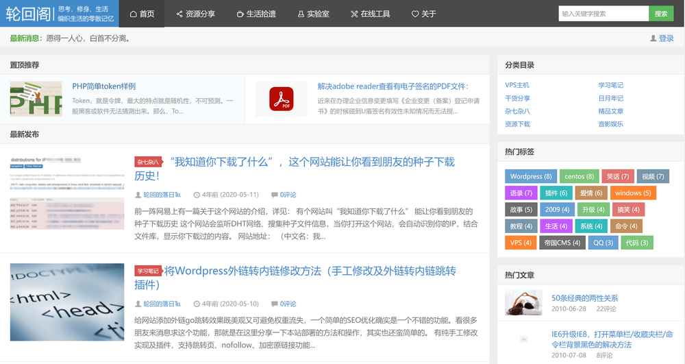This screenshot has height=364, width=685.
Task: Select the Wordpress (8) tag
Action: click(x=531, y=176)
